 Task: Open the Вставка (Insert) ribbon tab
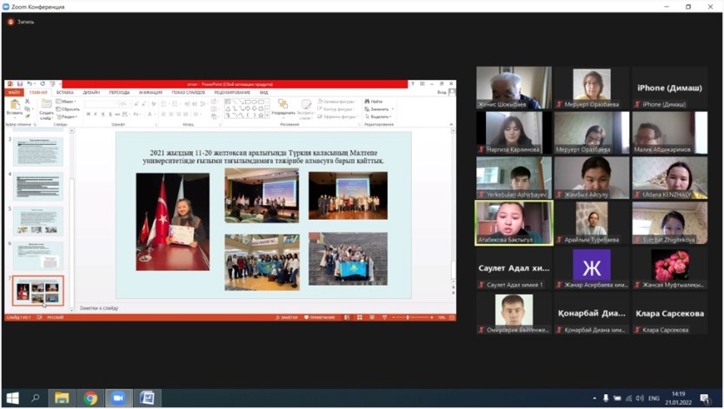(65, 92)
